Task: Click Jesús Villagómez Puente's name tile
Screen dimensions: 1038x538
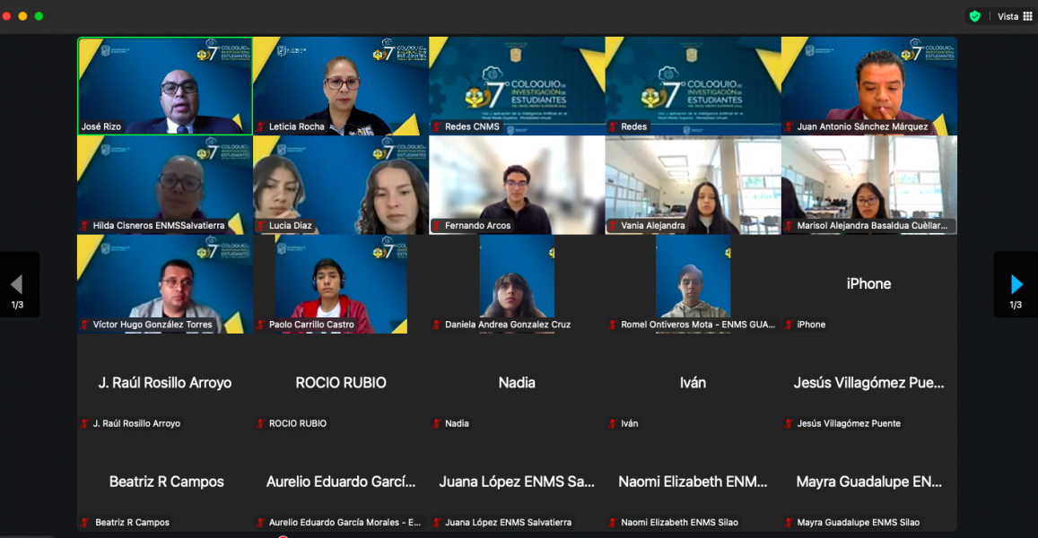Action: pos(868,383)
